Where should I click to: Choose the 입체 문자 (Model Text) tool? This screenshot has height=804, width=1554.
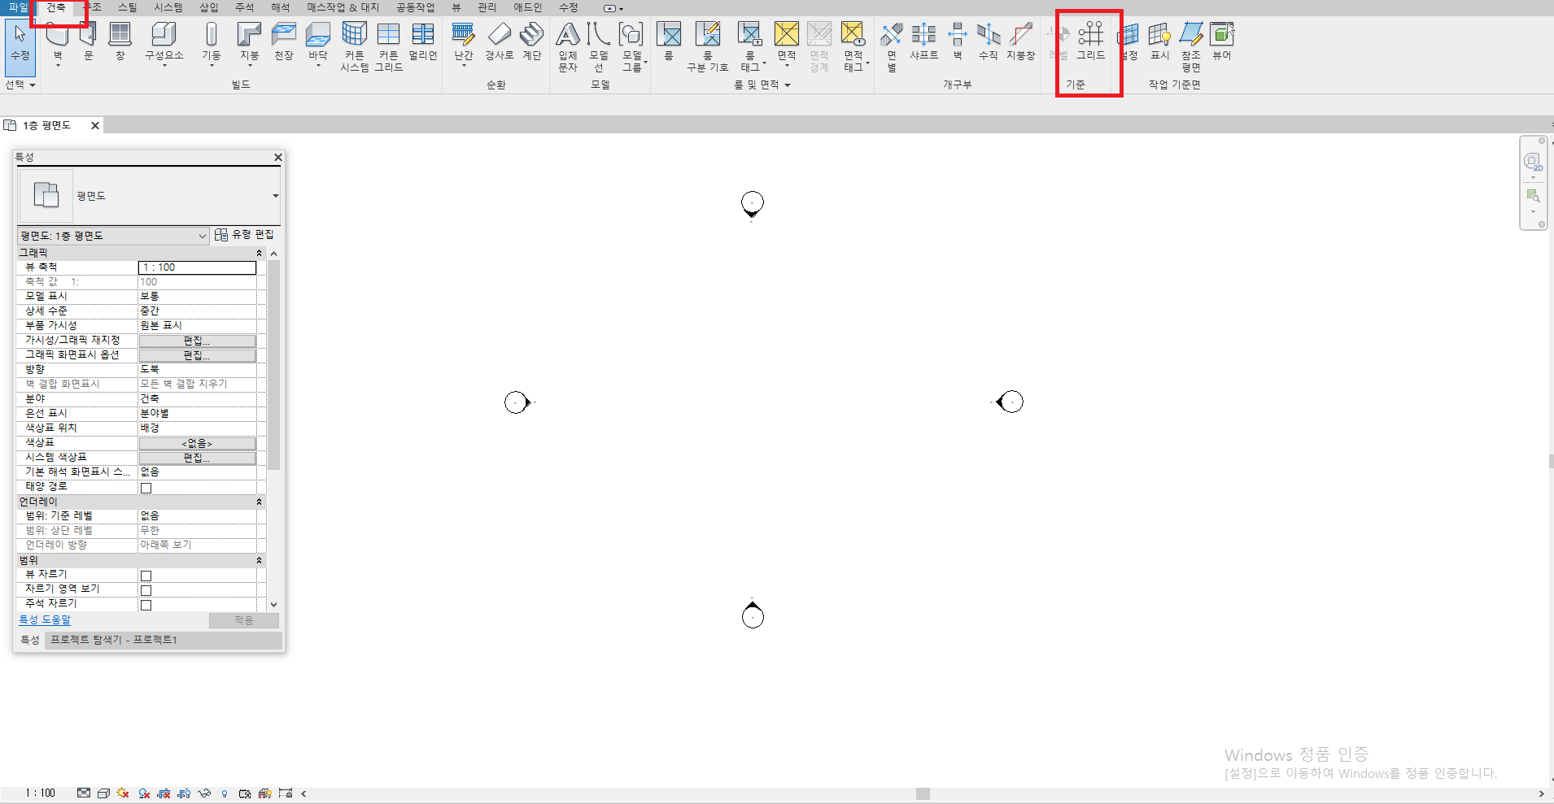(568, 46)
